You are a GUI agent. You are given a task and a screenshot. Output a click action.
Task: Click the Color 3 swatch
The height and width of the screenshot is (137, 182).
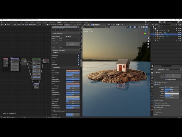pyautogui.click(x=73, y=97)
